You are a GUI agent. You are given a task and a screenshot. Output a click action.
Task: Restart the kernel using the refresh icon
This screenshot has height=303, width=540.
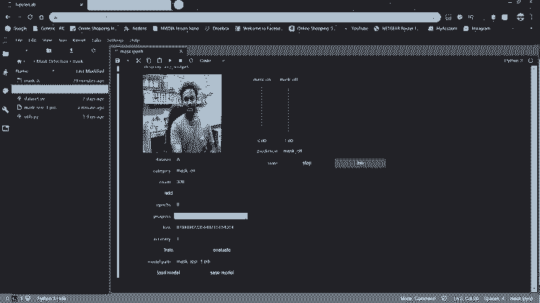coord(190,61)
